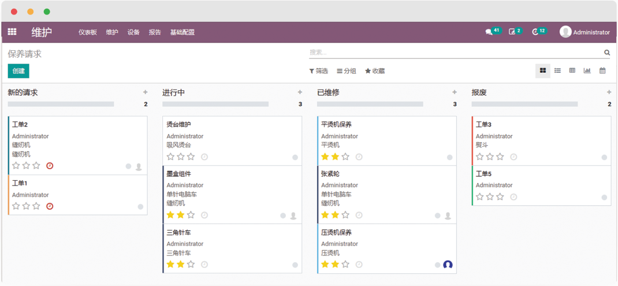
Task: Set third star priority on 烫台维护 card
Action: (191, 157)
